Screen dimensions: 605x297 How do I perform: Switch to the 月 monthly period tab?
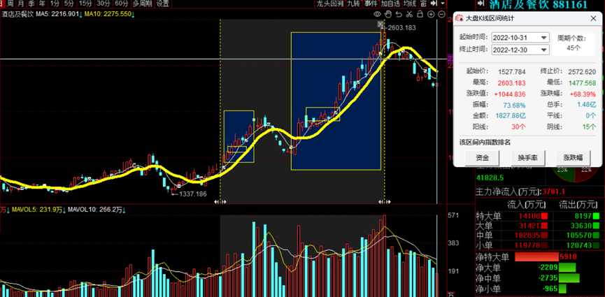pos(20,3)
